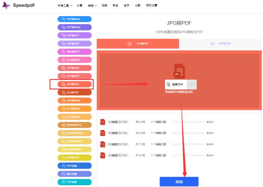Screen dimensions: 263x187
Task: Switch to the JPG转PDF tab
Action: pos(138,43)
